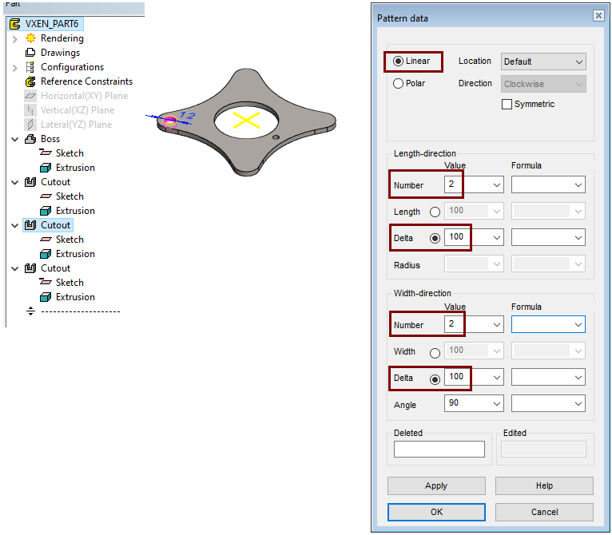Screen dimensions: 612x535
Task: Click OK to confirm pattern data
Action: click(x=436, y=512)
